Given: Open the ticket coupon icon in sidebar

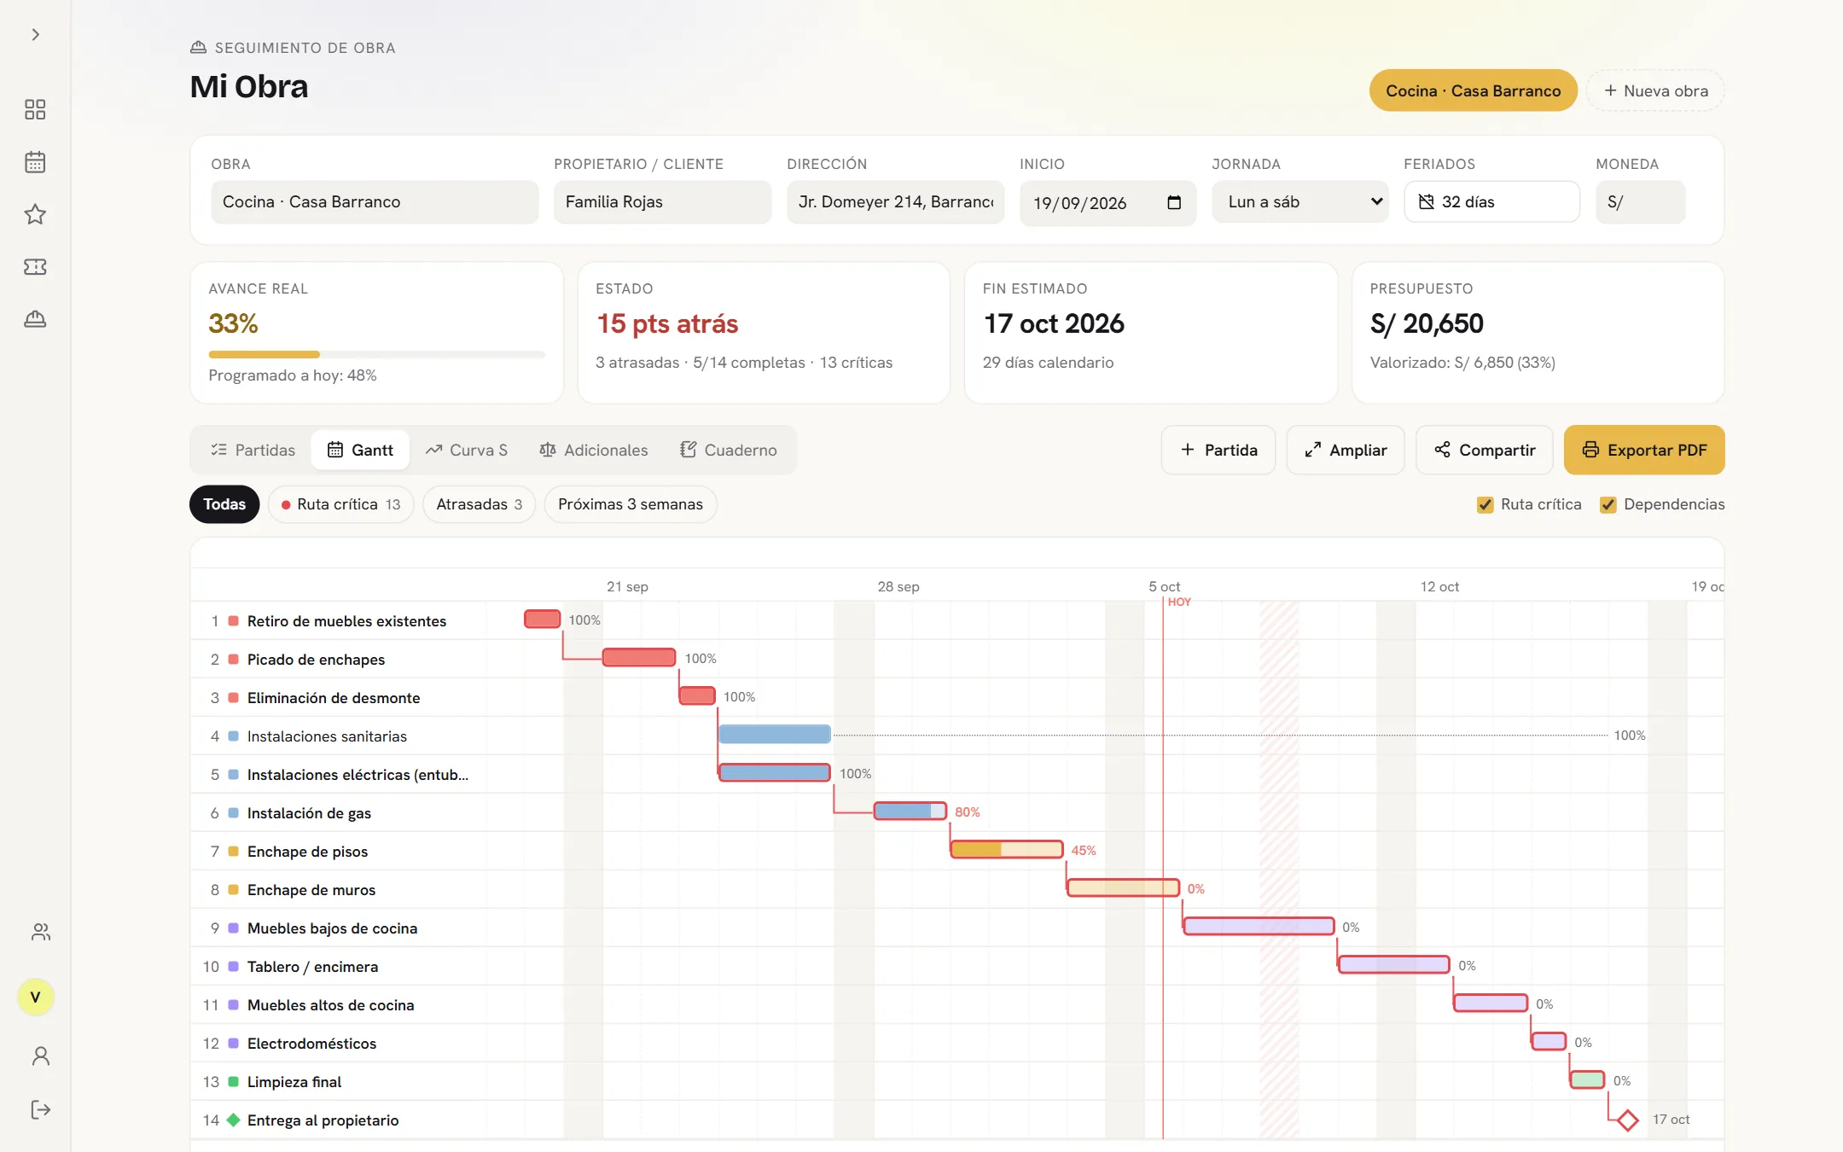Looking at the screenshot, I should click(x=35, y=267).
